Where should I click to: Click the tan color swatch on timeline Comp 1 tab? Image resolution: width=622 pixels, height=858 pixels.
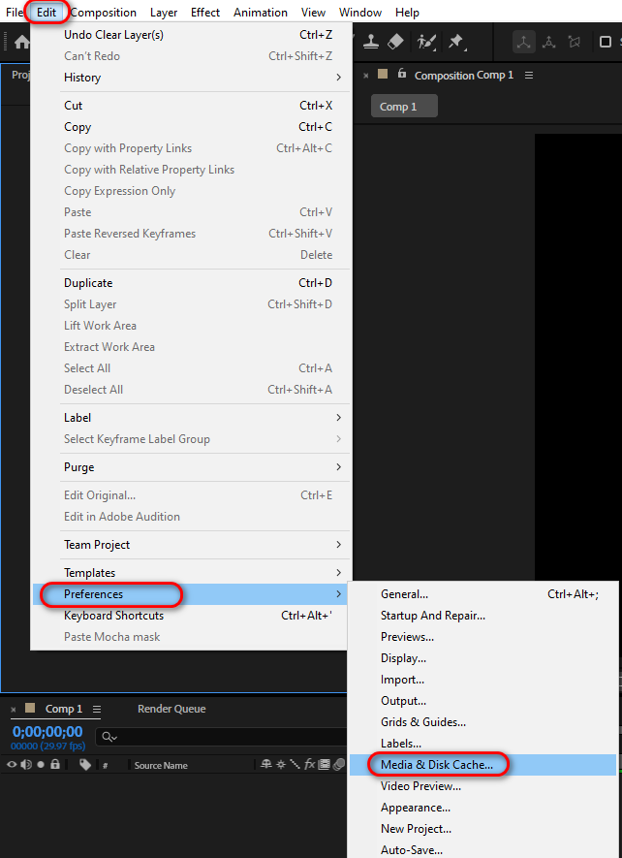coord(30,708)
